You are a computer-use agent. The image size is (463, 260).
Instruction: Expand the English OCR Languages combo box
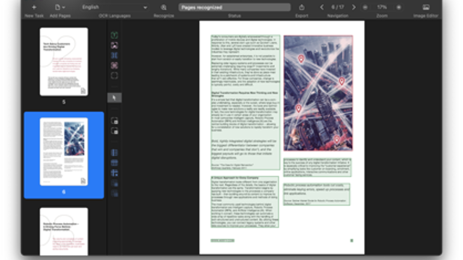pos(114,7)
